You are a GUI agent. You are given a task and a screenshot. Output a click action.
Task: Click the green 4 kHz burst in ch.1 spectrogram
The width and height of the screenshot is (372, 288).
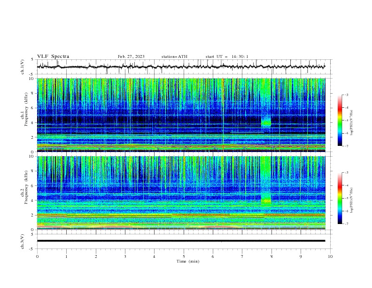tap(266, 122)
